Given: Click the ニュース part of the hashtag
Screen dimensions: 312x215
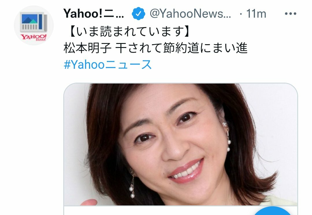Looking at the screenshot, I should [128, 64].
